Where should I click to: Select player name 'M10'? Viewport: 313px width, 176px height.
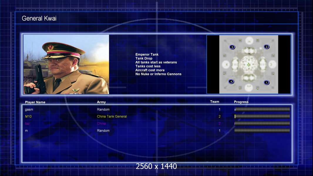coord(28,116)
